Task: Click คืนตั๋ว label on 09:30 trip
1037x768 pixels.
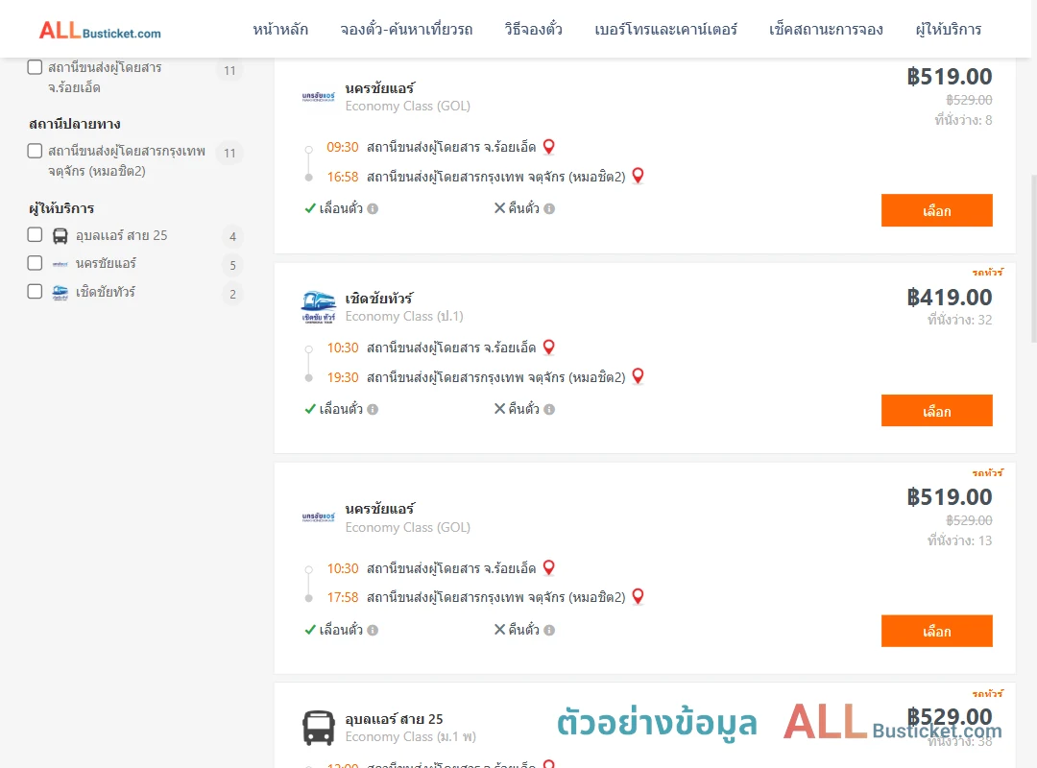Action: point(524,208)
